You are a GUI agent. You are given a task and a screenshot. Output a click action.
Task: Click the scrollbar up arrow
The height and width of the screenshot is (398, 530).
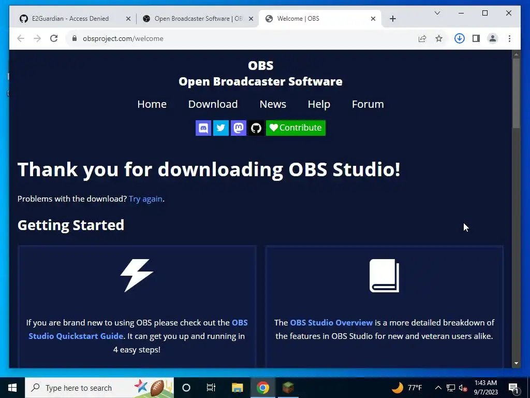pos(516,54)
